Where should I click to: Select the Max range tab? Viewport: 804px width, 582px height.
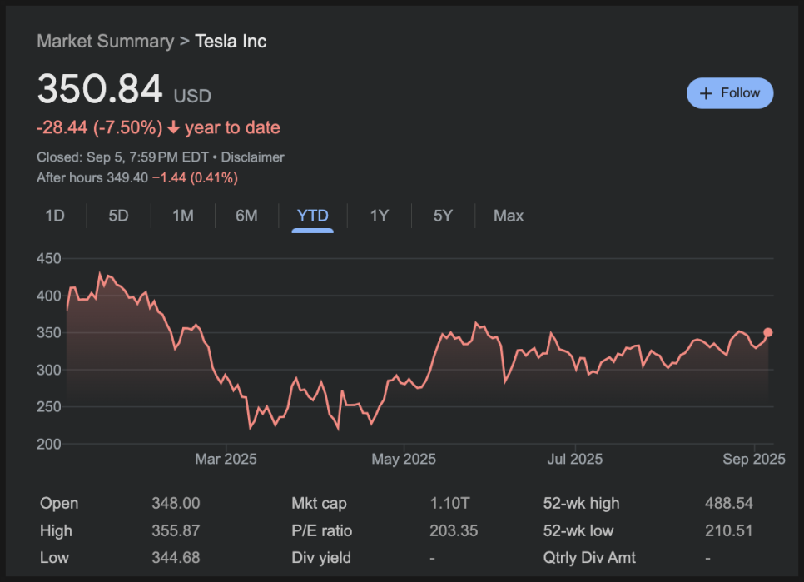[509, 216]
